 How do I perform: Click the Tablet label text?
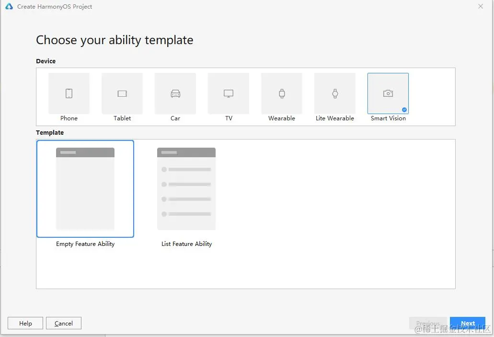point(122,118)
